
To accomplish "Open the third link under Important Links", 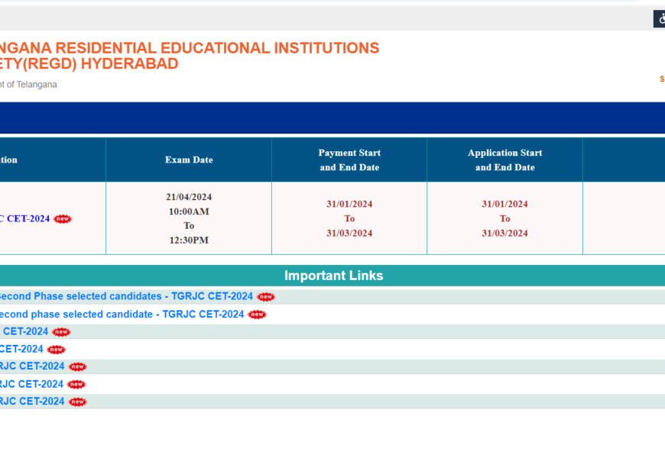I will pos(24,331).
